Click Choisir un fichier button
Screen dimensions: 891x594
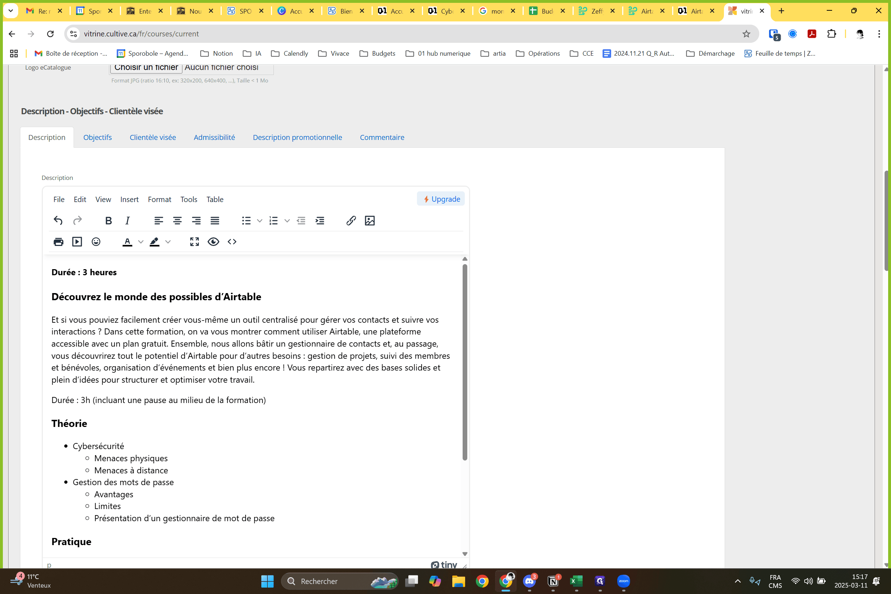146,68
